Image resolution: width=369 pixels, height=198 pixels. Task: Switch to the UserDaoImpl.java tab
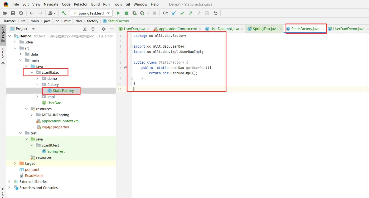(x=225, y=29)
